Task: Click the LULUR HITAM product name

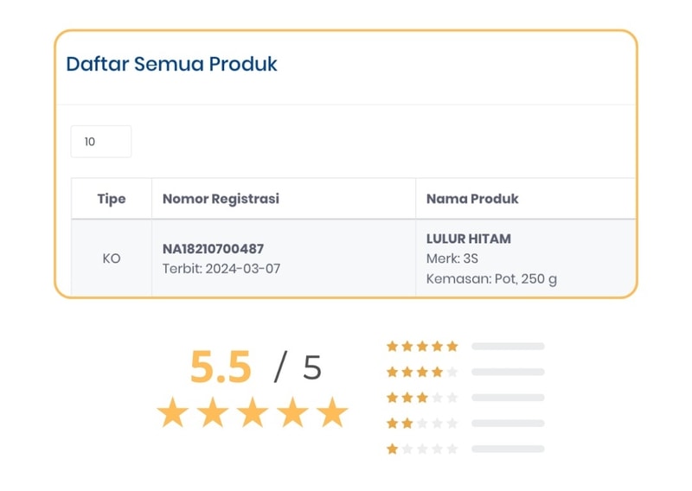Action: pos(468,239)
